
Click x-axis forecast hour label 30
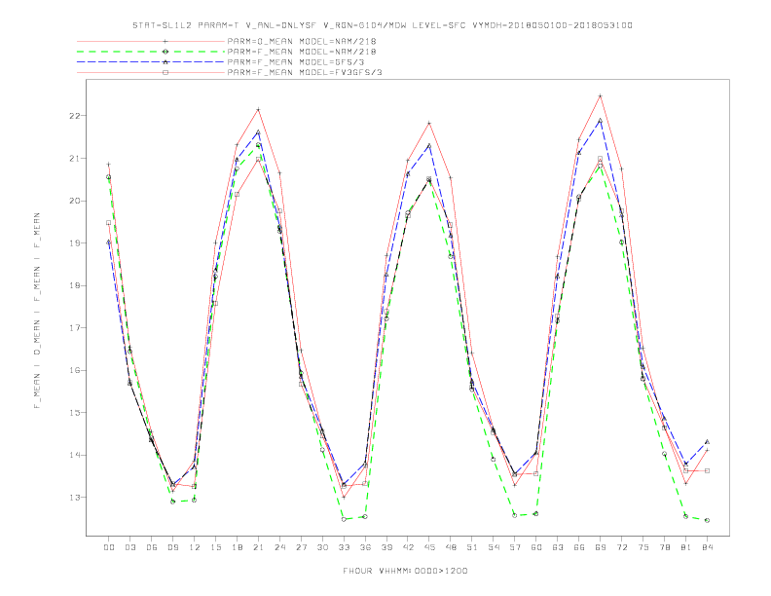point(322,547)
